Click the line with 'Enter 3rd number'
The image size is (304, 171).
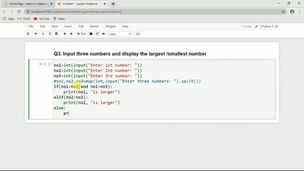pos(98,76)
